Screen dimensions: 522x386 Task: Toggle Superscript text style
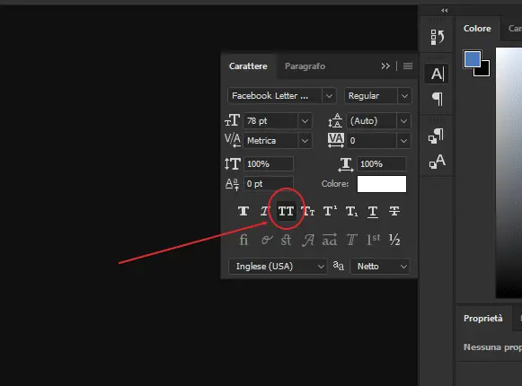coord(330,211)
